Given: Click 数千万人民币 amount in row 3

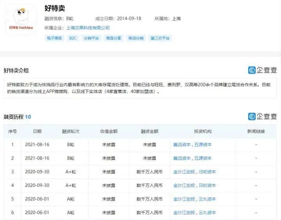Looking at the screenshot, I should (x=149, y=172).
